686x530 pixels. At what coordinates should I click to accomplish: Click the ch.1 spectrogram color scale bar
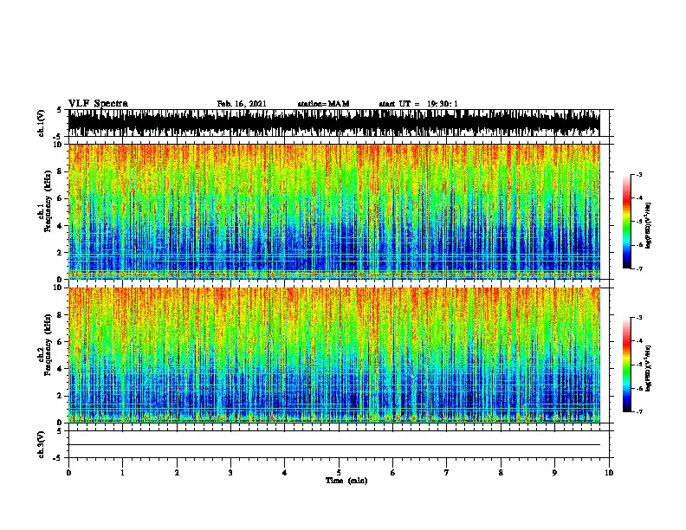tap(626, 222)
